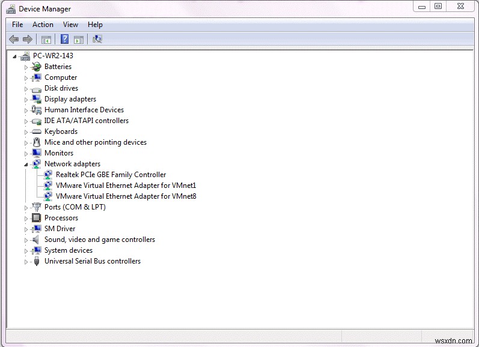Open the File menu
Viewport: 479px width, 347px height.
[17, 25]
